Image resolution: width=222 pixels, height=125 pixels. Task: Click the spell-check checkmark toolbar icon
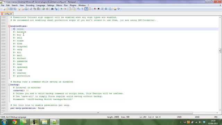119,9
